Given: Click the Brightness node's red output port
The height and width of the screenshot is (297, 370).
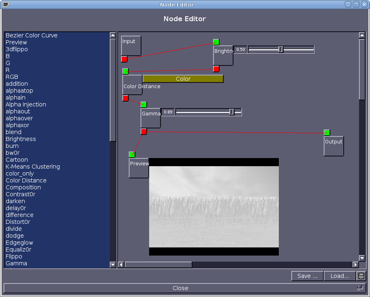Looking at the screenshot, I should click(216, 69).
